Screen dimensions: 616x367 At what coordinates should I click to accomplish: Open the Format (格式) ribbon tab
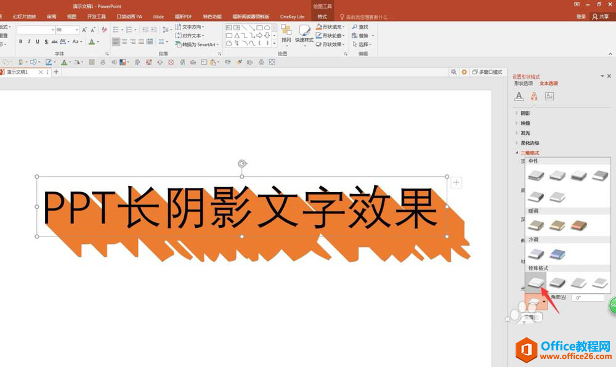(322, 17)
